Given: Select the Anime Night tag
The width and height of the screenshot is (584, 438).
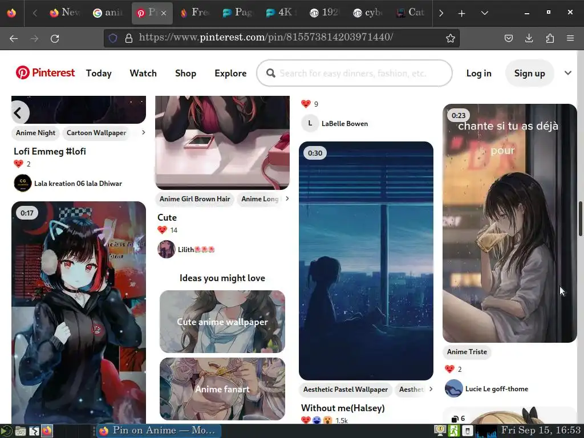Looking at the screenshot, I should [x=36, y=132].
